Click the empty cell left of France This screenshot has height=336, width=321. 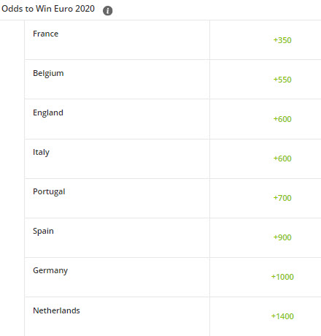point(12,40)
